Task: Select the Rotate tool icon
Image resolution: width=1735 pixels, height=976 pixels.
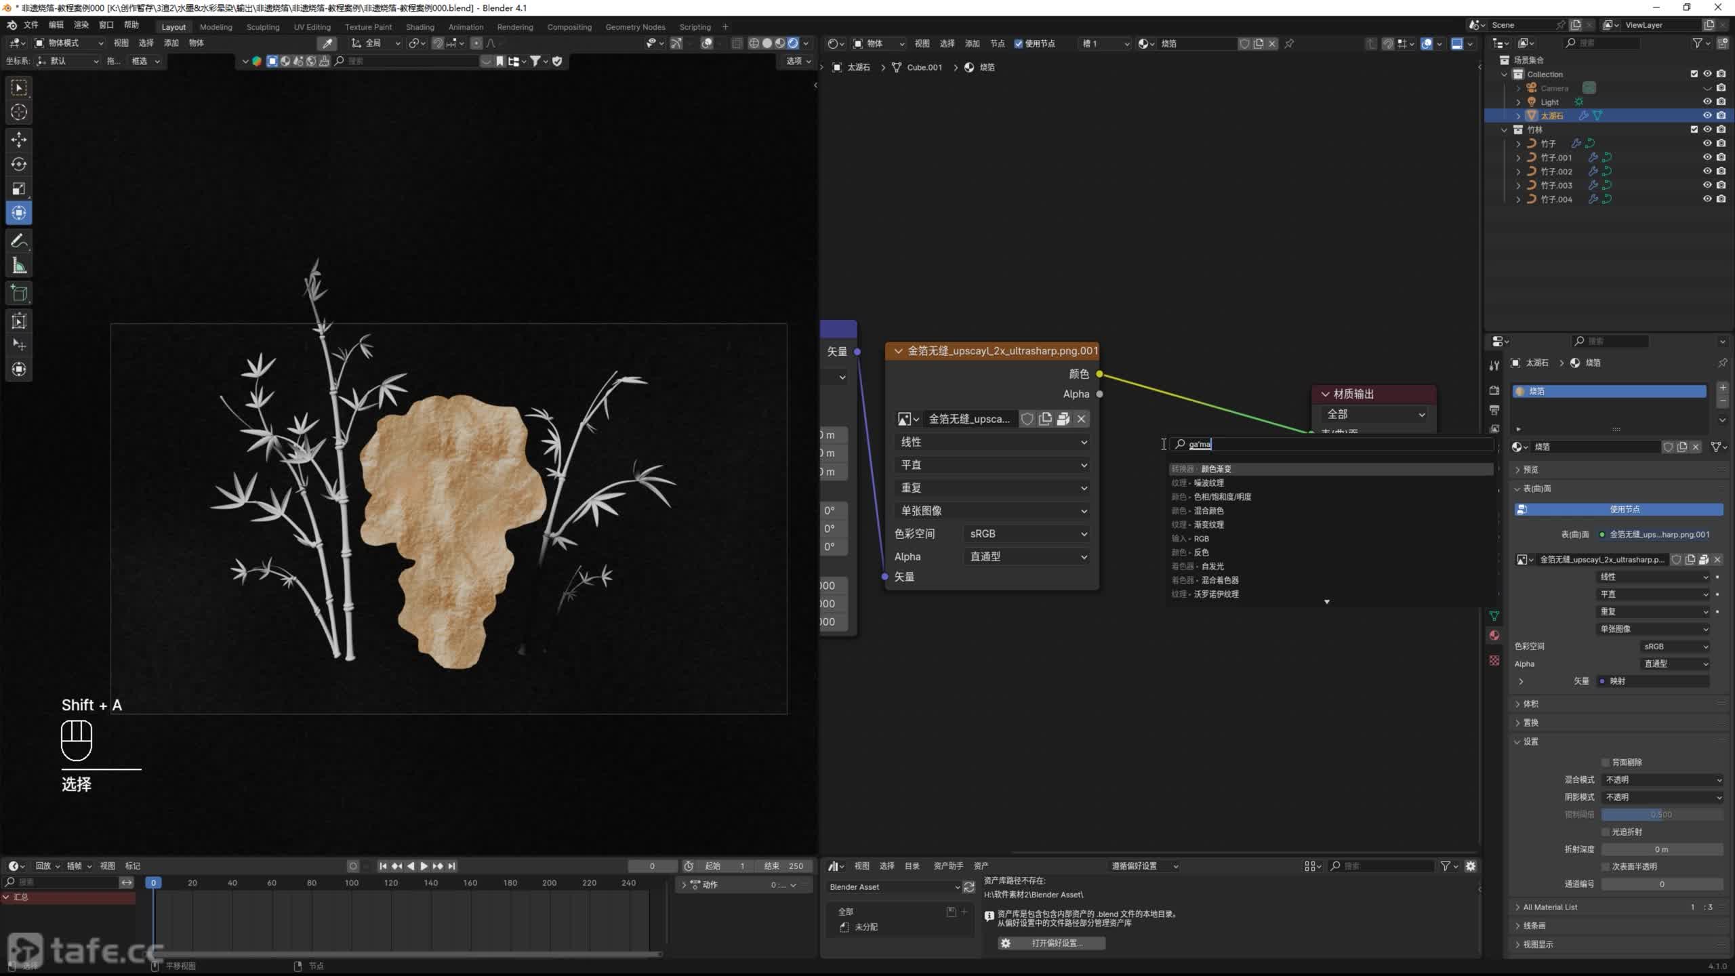Action: click(19, 164)
